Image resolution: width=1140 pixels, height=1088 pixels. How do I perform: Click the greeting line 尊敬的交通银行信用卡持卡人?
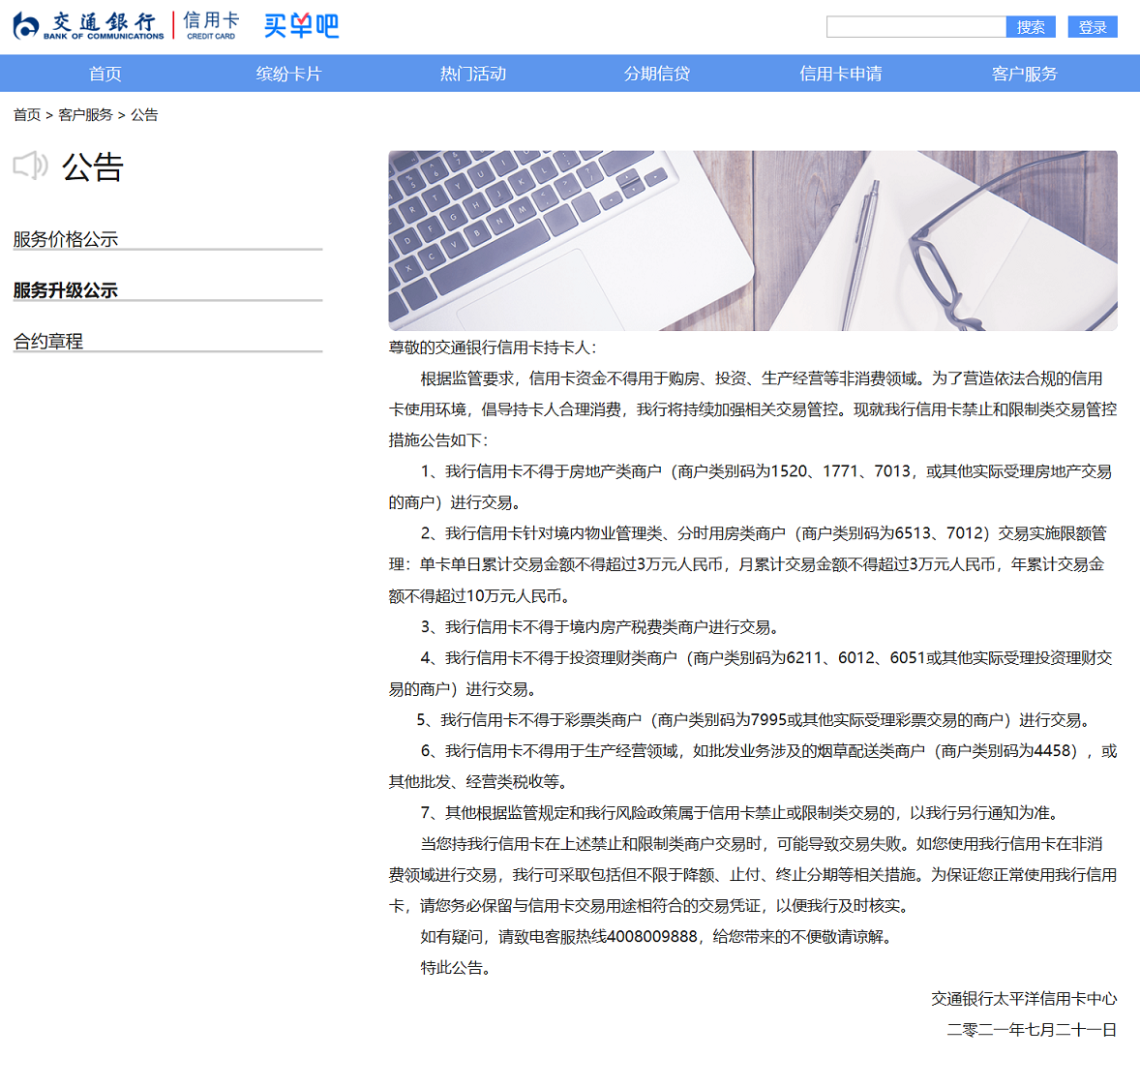[x=493, y=348]
